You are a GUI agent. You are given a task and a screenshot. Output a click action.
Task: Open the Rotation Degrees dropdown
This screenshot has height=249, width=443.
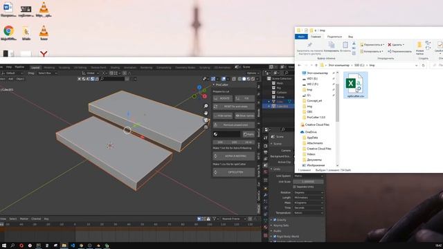point(308,192)
